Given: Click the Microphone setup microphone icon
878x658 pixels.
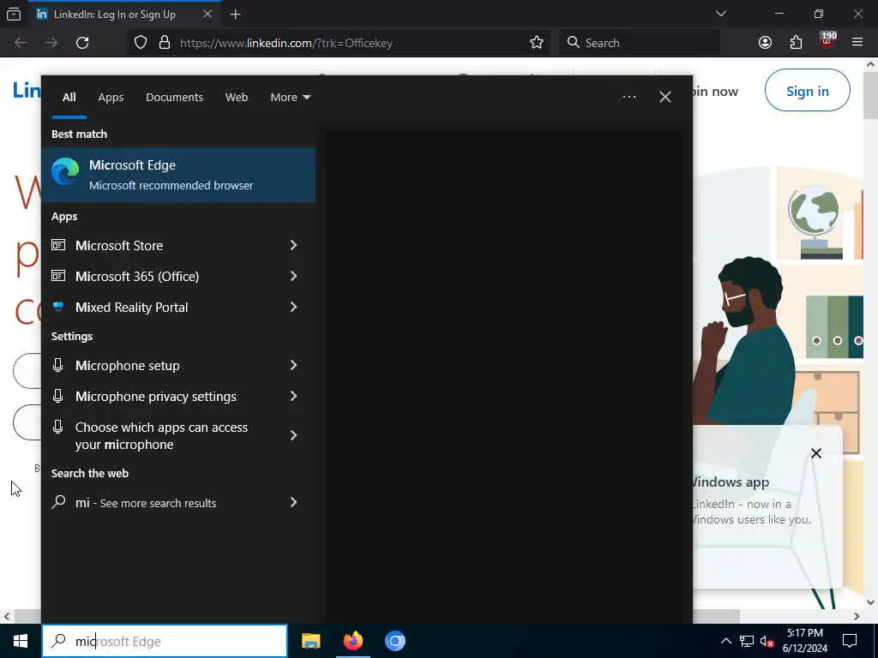Looking at the screenshot, I should pyautogui.click(x=57, y=365).
